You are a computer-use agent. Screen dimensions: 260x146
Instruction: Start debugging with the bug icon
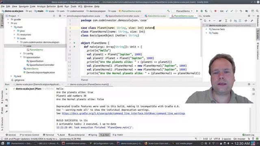(201, 11)
